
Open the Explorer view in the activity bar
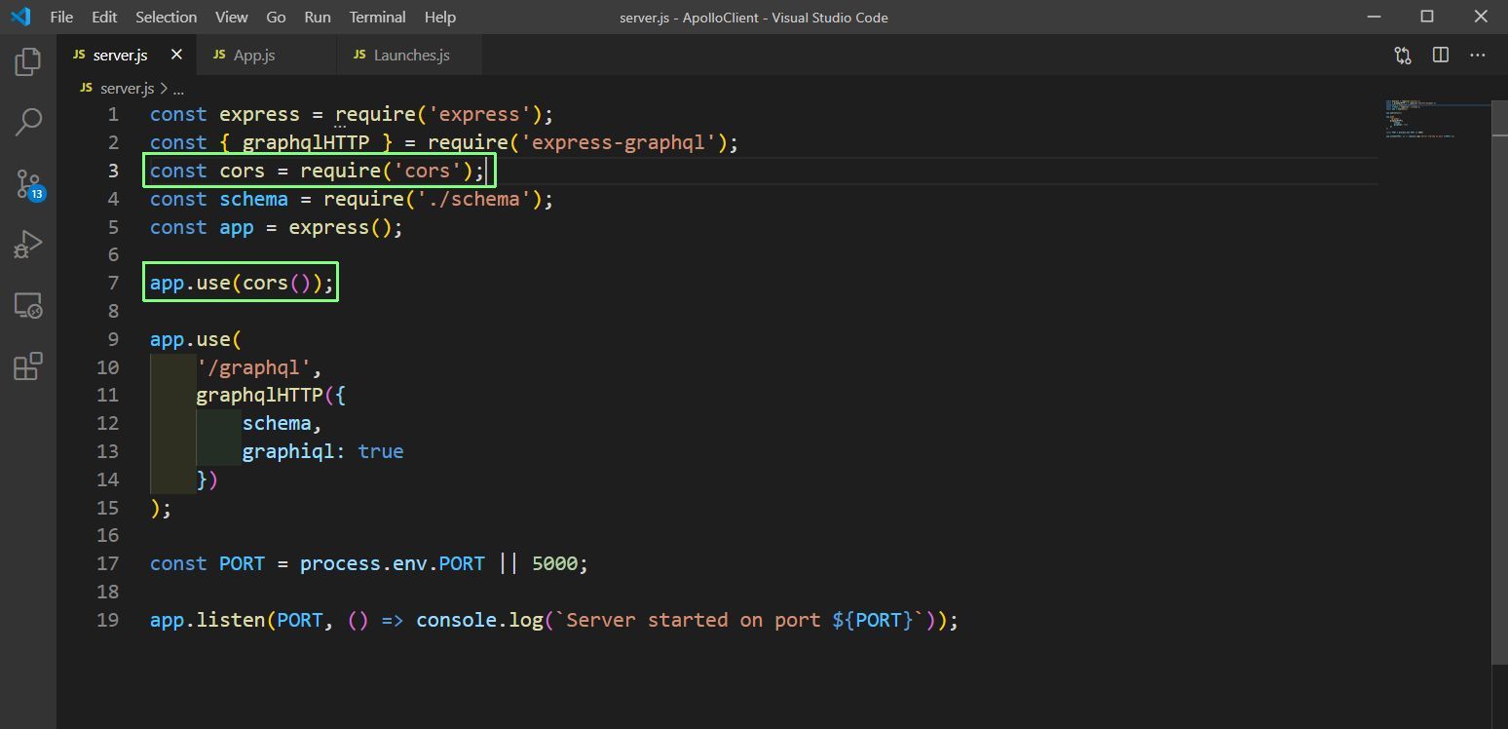[28, 61]
